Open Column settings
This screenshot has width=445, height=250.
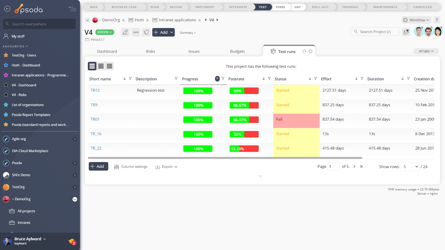pyautogui.click(x=131, y=167)
